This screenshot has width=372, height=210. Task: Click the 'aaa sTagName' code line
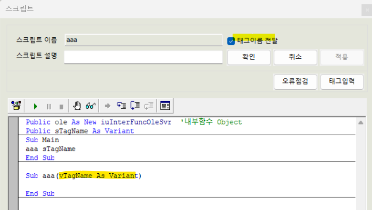pyautogui.click(x=51, y=149)
